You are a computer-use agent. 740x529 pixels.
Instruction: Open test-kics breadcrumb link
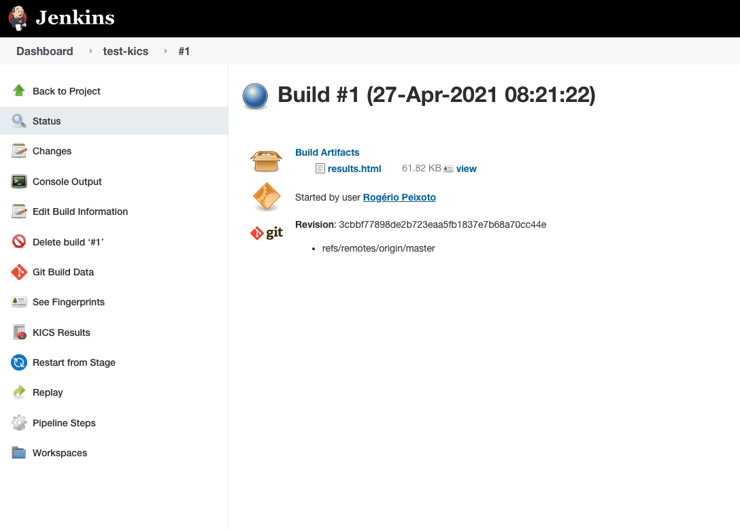pos(126,51)
